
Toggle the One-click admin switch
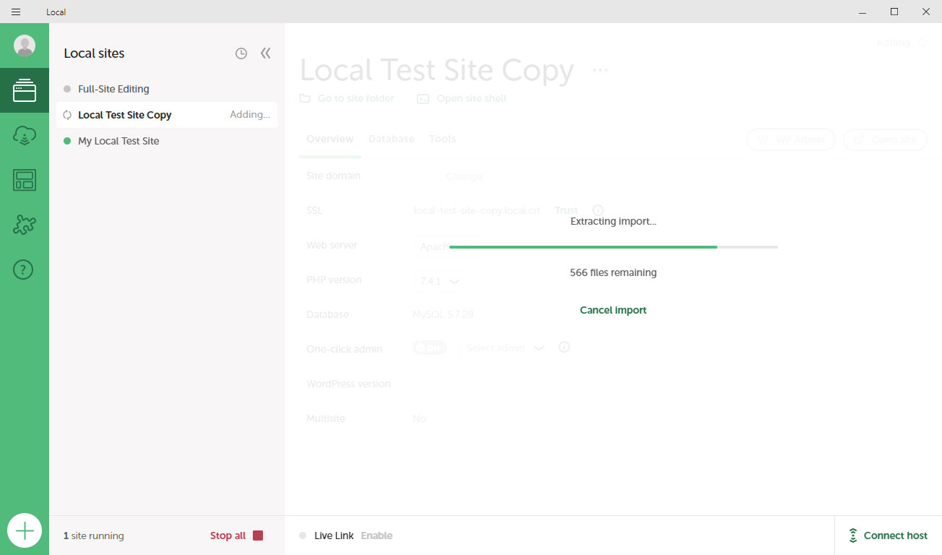tap(430, 348)
